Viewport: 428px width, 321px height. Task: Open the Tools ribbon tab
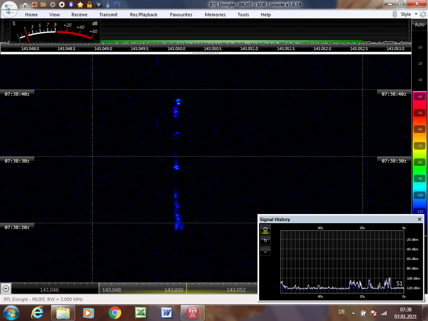click(243, 15)
